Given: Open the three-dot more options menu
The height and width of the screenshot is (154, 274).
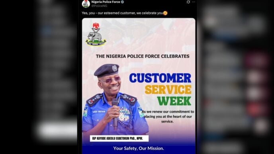Looking at the screenshot, I should 194,2.
